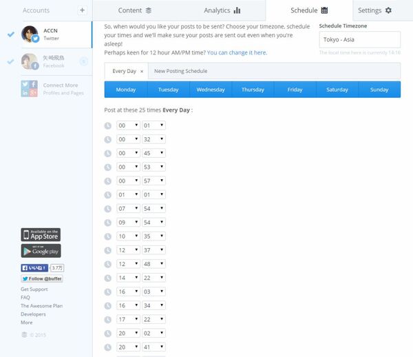Open minute dropdown showing 48

(153, 264)
